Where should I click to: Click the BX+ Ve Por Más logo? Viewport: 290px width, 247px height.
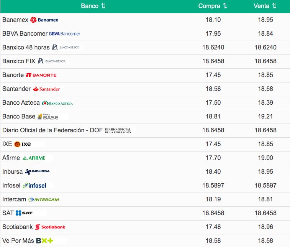[44, 241]
